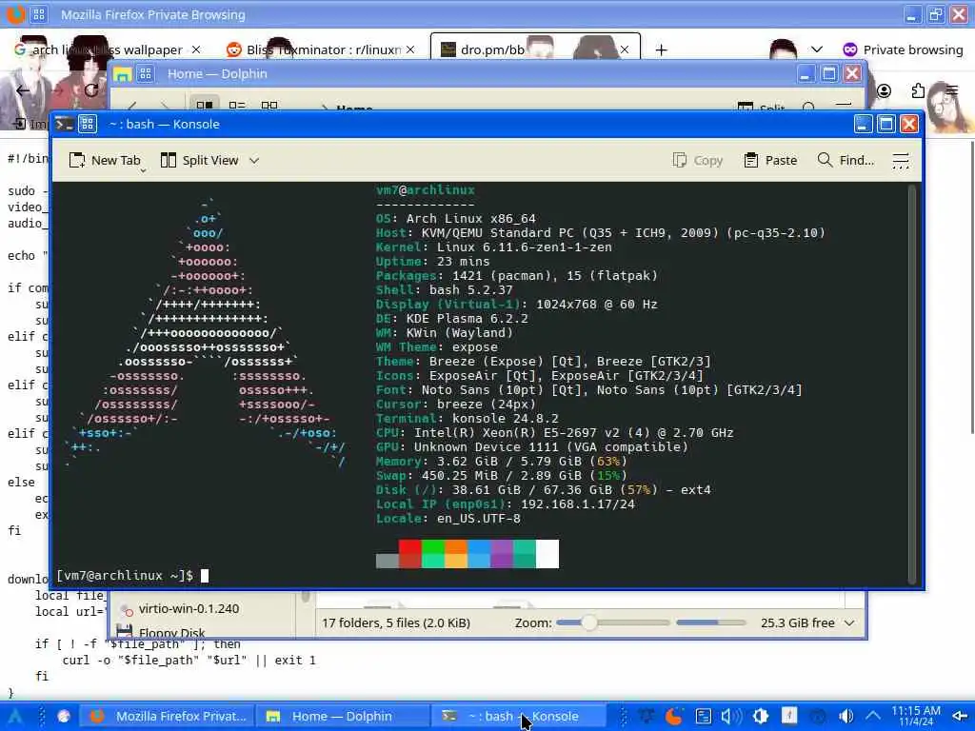This screenshot has width=975, height=731.
Task: Click the bash prompt input line
Action: tap(132, 576)
